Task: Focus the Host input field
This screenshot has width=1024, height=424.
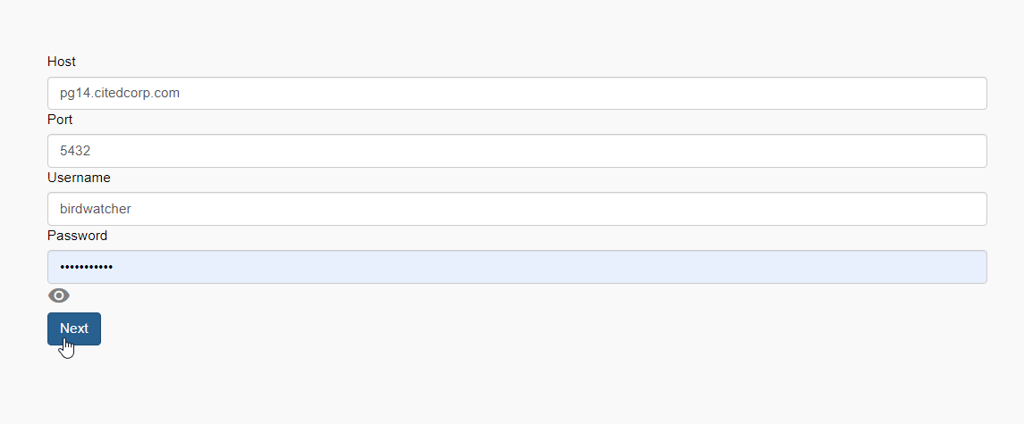Action: click(x=517, y=93)
